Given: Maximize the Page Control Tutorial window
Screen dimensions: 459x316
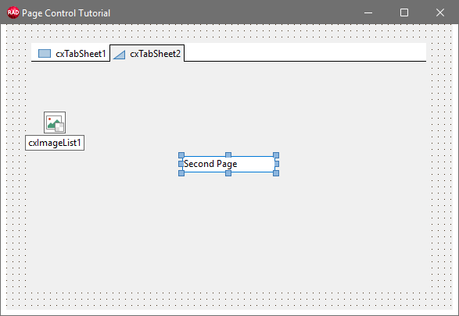Looking at the screenshot, I should pyautogui.click(x=404, y=12).
